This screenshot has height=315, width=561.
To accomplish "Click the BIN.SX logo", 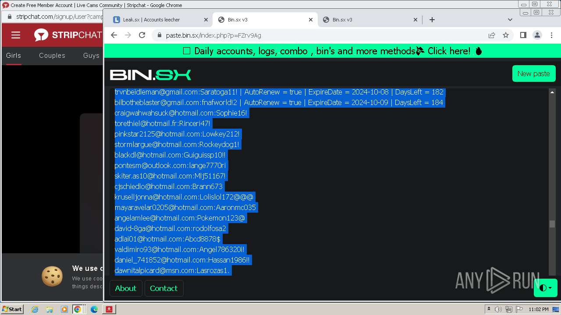I will pos(150,75).
